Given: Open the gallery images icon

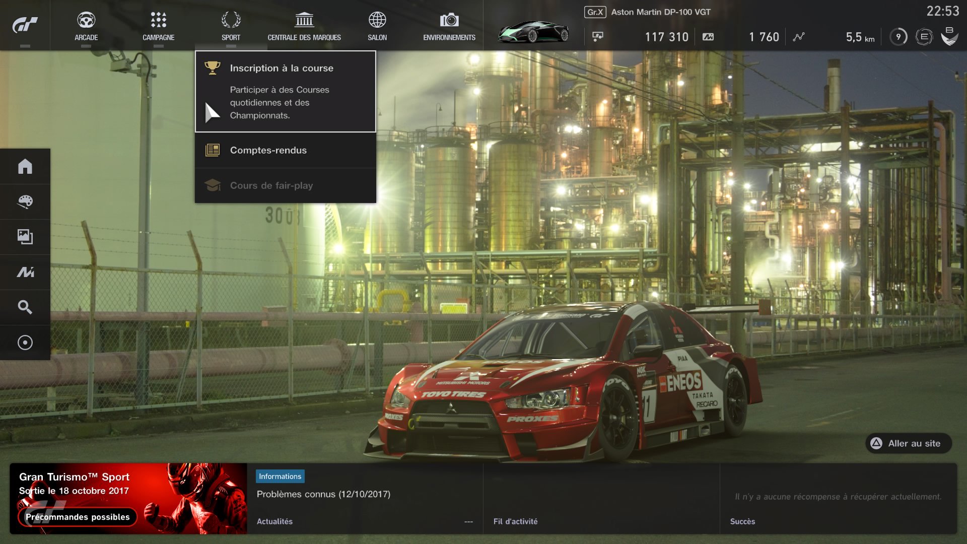Looking at the screenshot, I should pyautogui.click(x=25, y=237).
